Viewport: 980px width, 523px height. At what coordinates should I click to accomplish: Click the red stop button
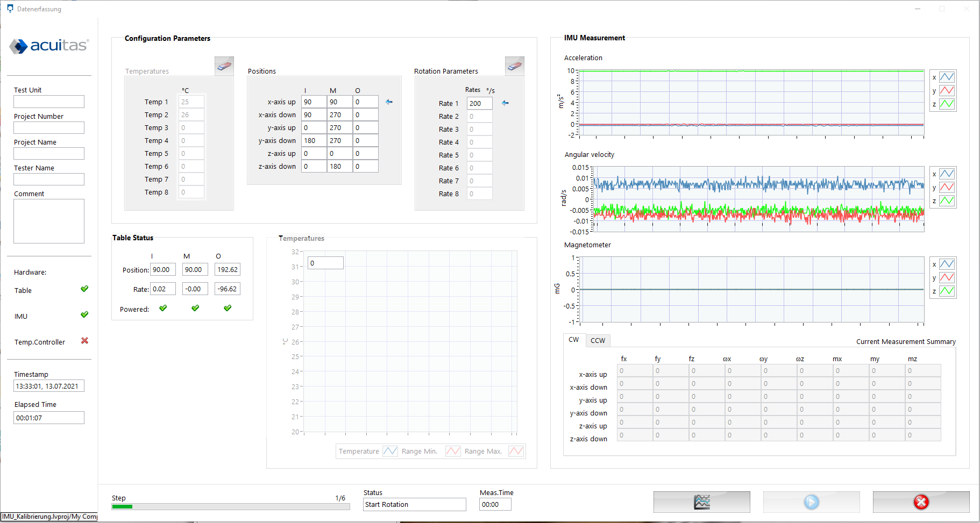click(x=921, y=502)
